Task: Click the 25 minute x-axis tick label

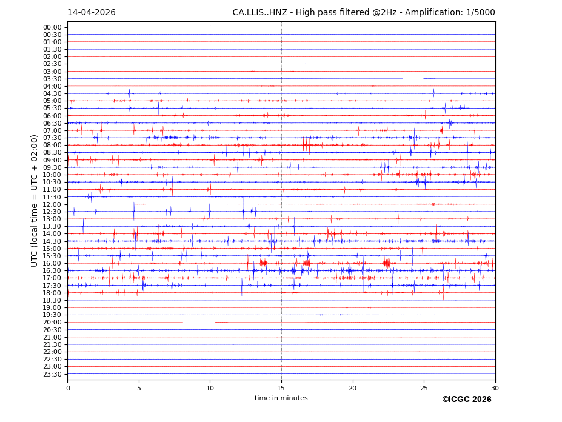Action: tap(424, 388)
